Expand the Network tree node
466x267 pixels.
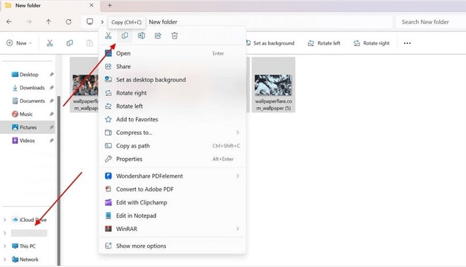[5, 259]
